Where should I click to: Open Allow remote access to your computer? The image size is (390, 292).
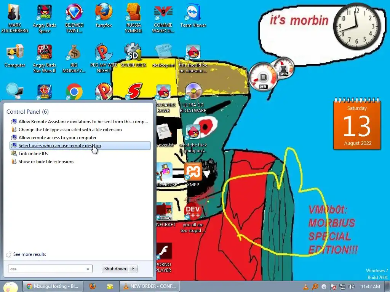[x=80, y=138]
